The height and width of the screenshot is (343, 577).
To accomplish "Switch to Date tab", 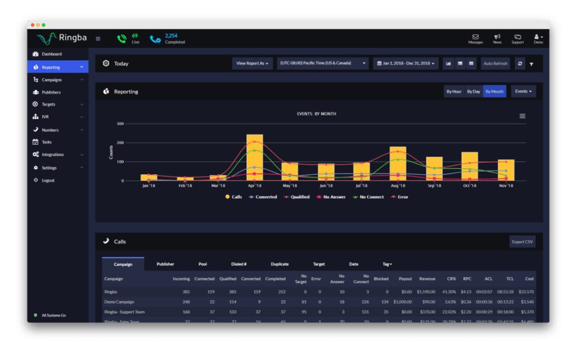I will [354, 264].
